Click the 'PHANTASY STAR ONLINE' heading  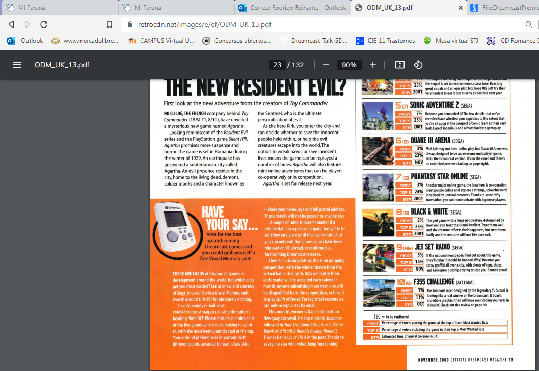point(439,176)
